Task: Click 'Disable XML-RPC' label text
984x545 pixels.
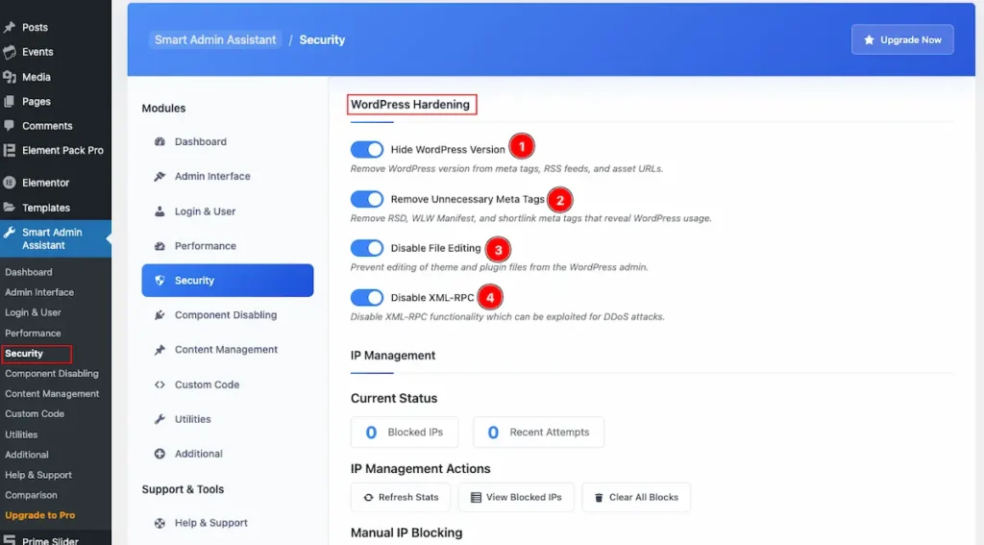Action: coord(432,298)
